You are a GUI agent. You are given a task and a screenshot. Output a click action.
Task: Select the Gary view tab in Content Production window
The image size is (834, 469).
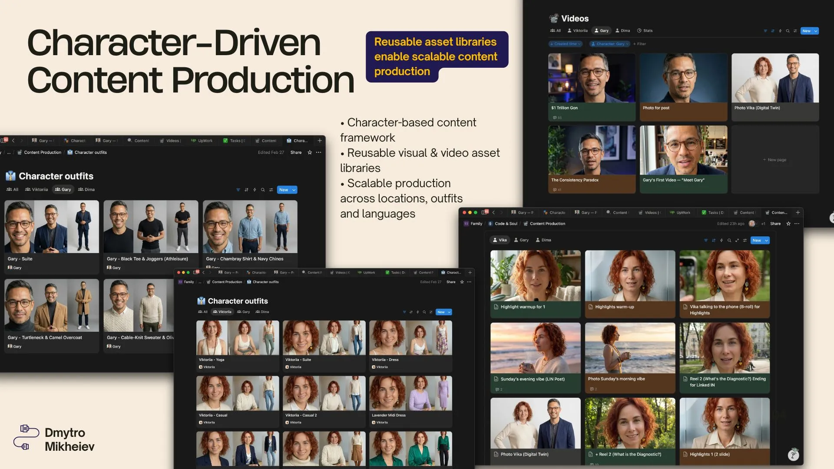pyautogui.click(x=521, y=240)
